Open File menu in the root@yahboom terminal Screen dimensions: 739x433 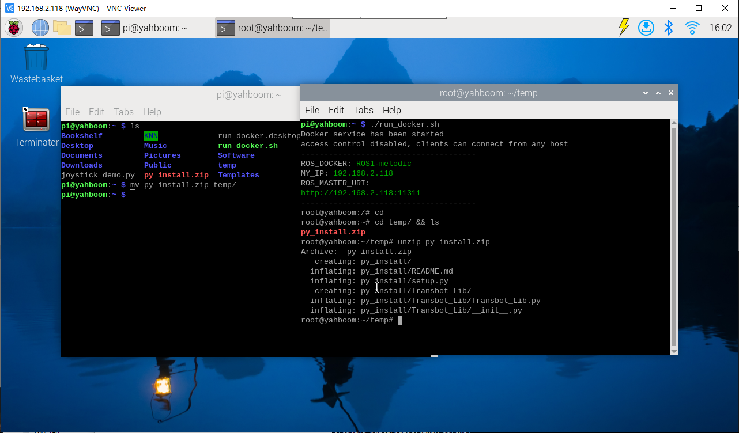point(312,110)
